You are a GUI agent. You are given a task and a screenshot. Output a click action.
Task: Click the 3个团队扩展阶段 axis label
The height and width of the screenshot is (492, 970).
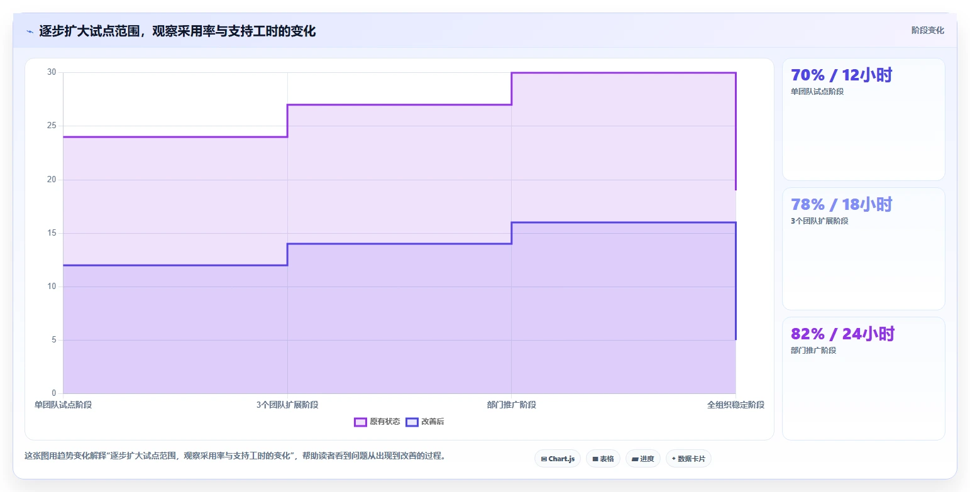[287, 405]
